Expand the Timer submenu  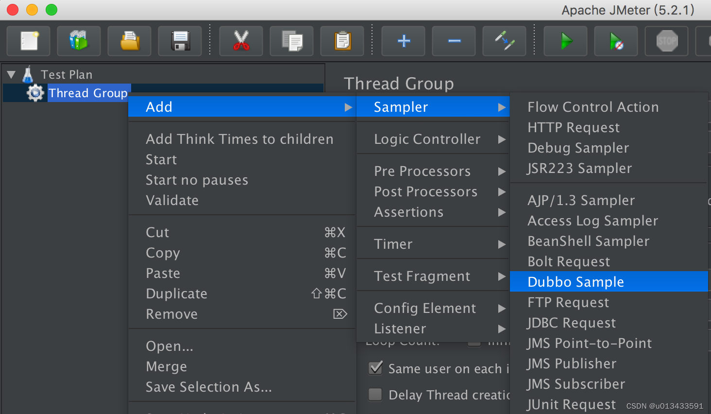pos(433,244)
